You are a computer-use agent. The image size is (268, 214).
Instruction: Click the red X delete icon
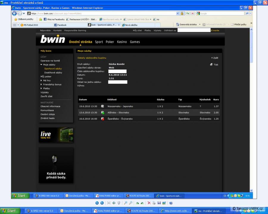tap(149, 203)
